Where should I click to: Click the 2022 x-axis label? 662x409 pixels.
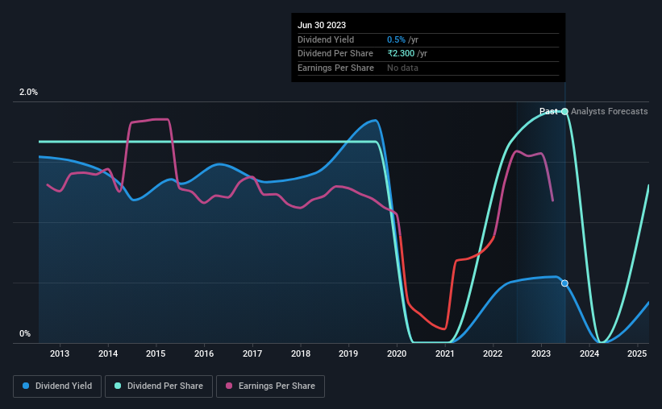click(493, 353)
